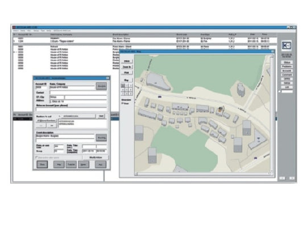
Task: Click the Zoom In button in map window
Action: tap(127, 67)
